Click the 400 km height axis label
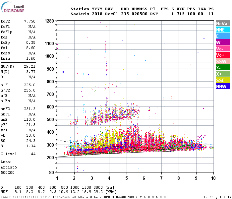 50,132
